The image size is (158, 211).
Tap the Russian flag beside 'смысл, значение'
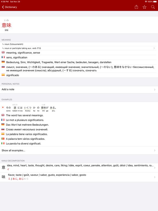click(x=3, y=67)
